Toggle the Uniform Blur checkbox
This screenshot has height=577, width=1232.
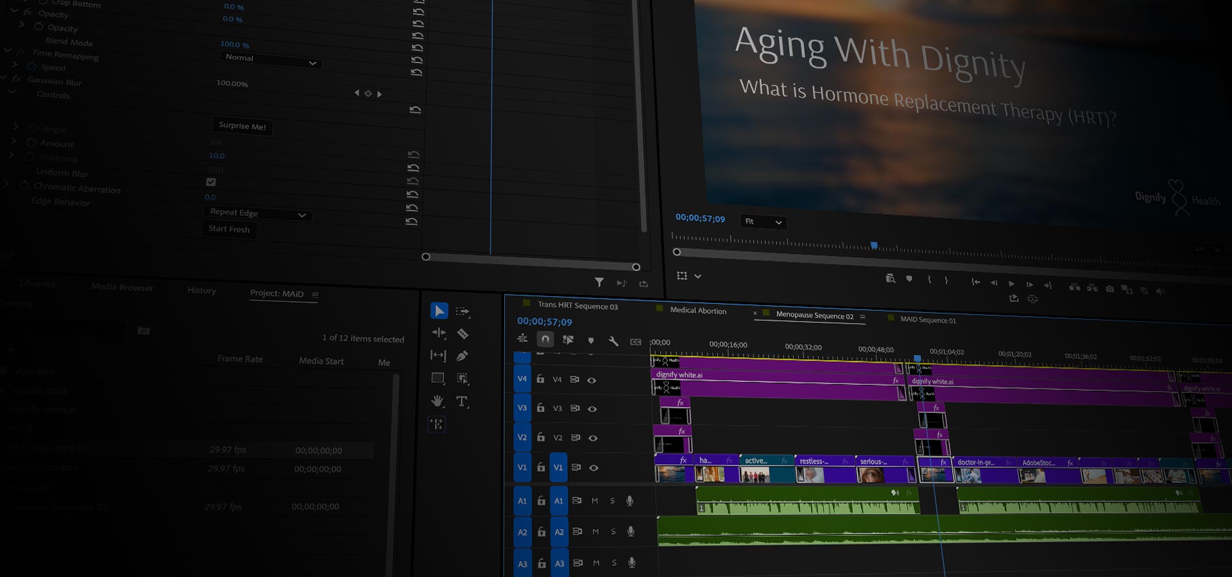click(x=210, y=182)
